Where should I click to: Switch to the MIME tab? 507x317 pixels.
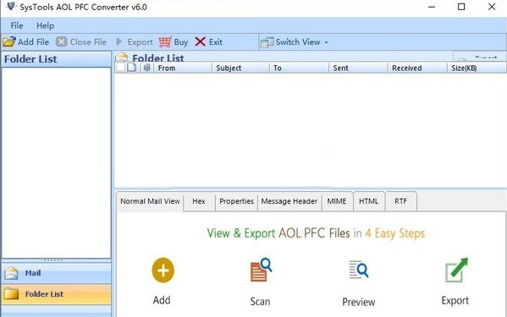337,201
